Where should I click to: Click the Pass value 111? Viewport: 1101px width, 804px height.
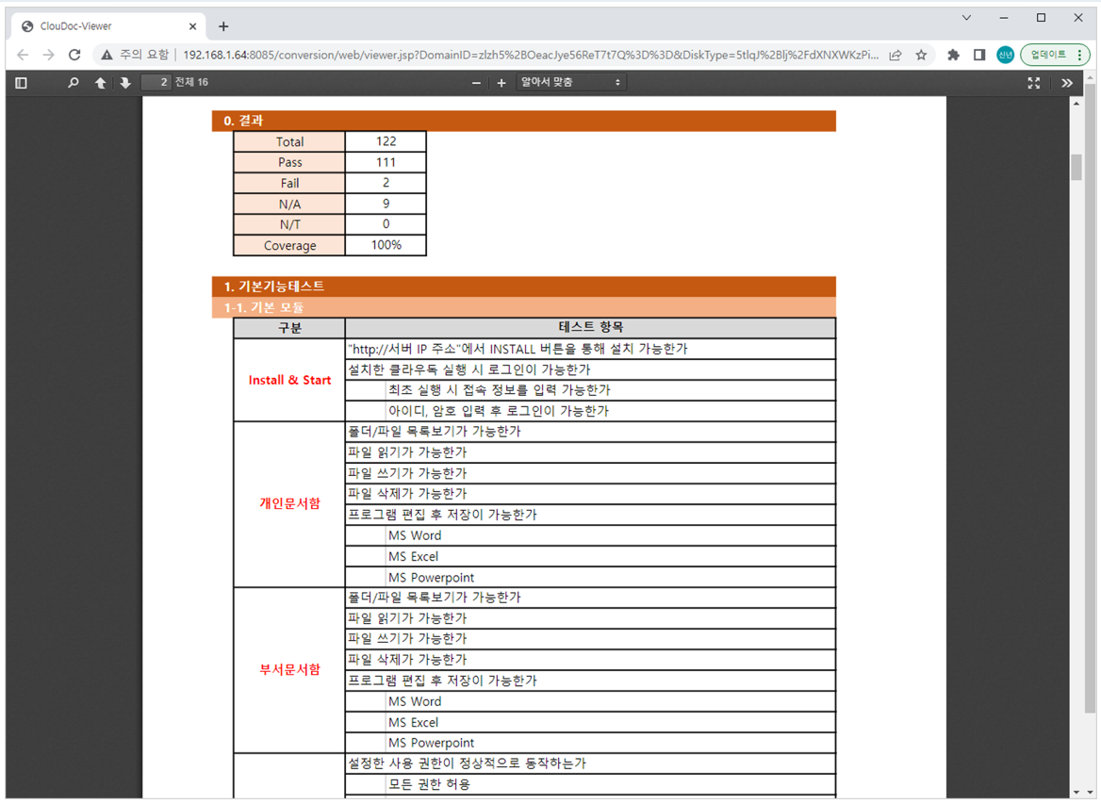pyautogui.click(x=386, y=163)
